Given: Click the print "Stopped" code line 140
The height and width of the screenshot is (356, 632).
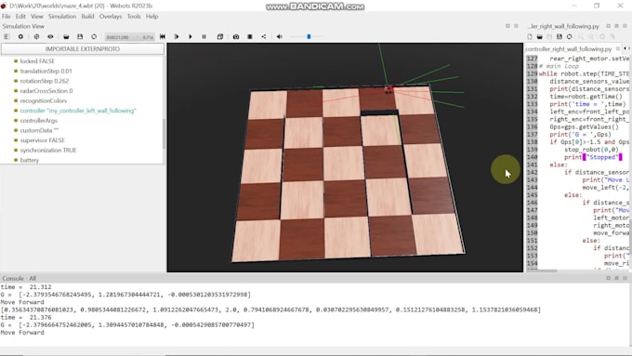Looking at the screenshot, I should (x=593, y=157).
